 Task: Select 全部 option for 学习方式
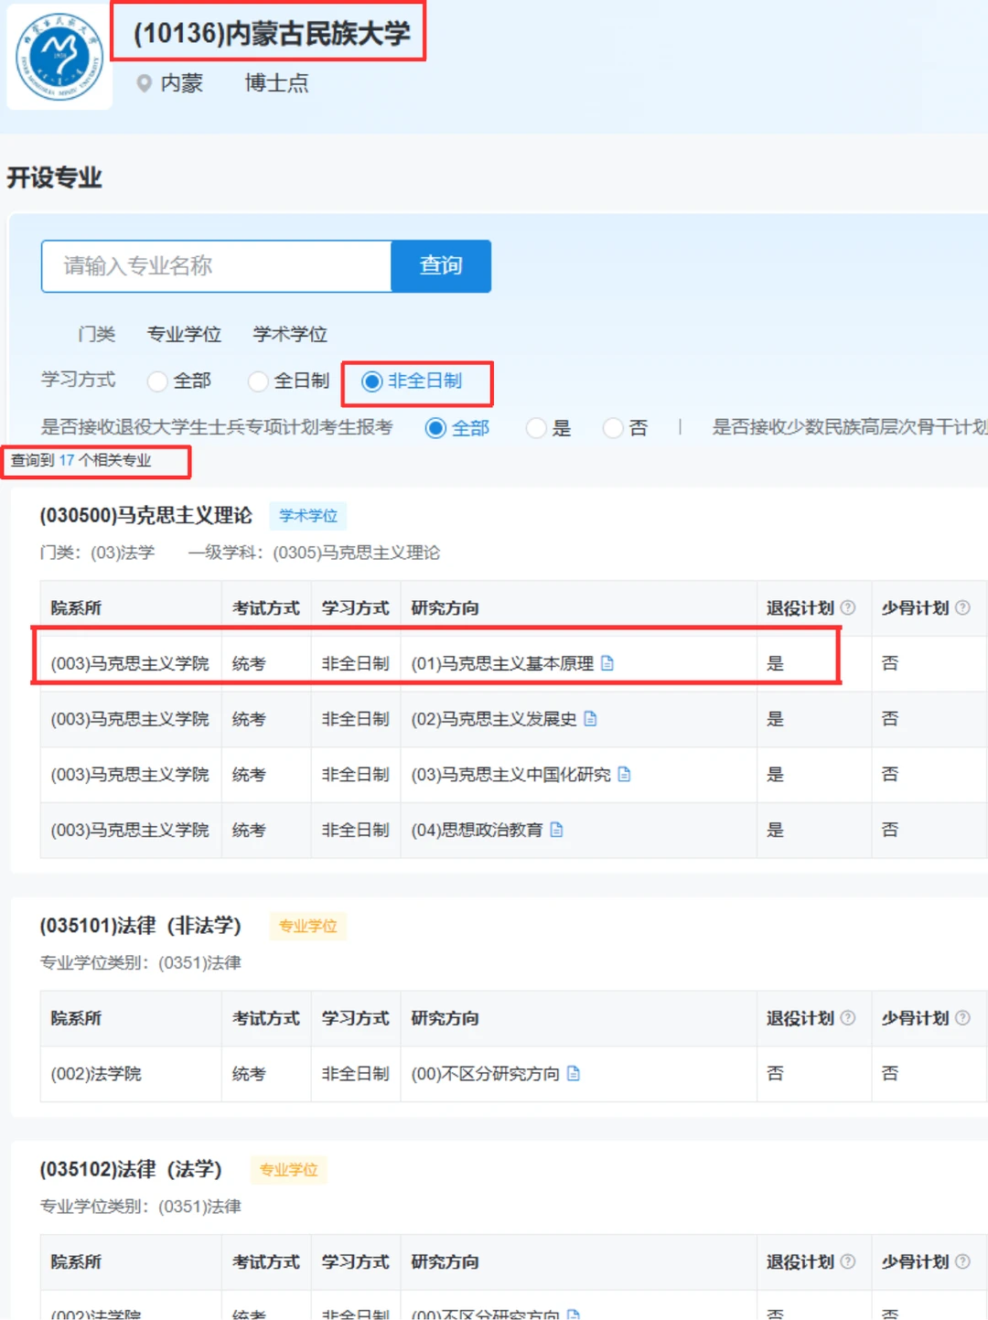pos(157,381)
